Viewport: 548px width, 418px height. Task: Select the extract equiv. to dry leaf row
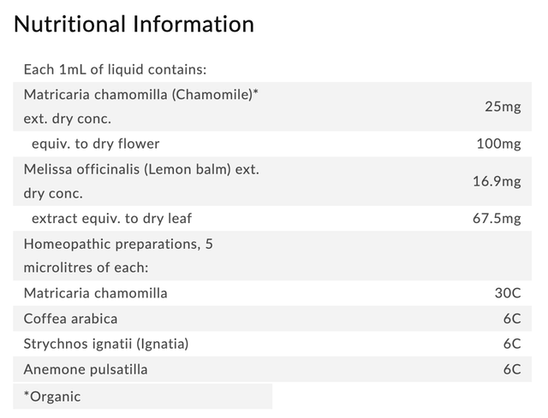coord(272,219)
